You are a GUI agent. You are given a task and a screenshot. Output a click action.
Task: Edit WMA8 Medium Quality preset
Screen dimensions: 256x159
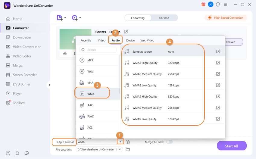tap(218, 74)
